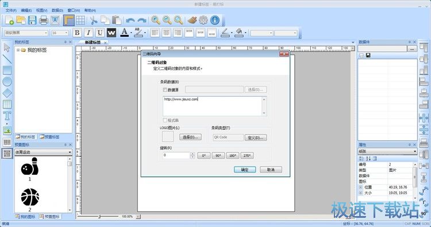
Task: Select the rectangle shape tool
Action: pyautogui.click(x=7, y=70)
